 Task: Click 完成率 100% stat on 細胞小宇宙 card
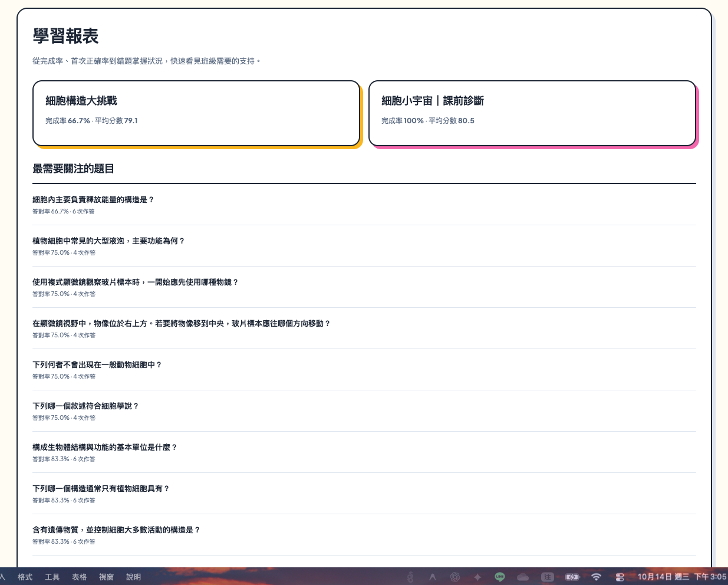coord(403,120)
